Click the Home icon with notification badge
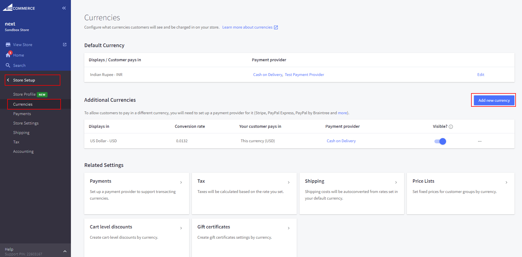522x257 pixels. coord(8,55)
